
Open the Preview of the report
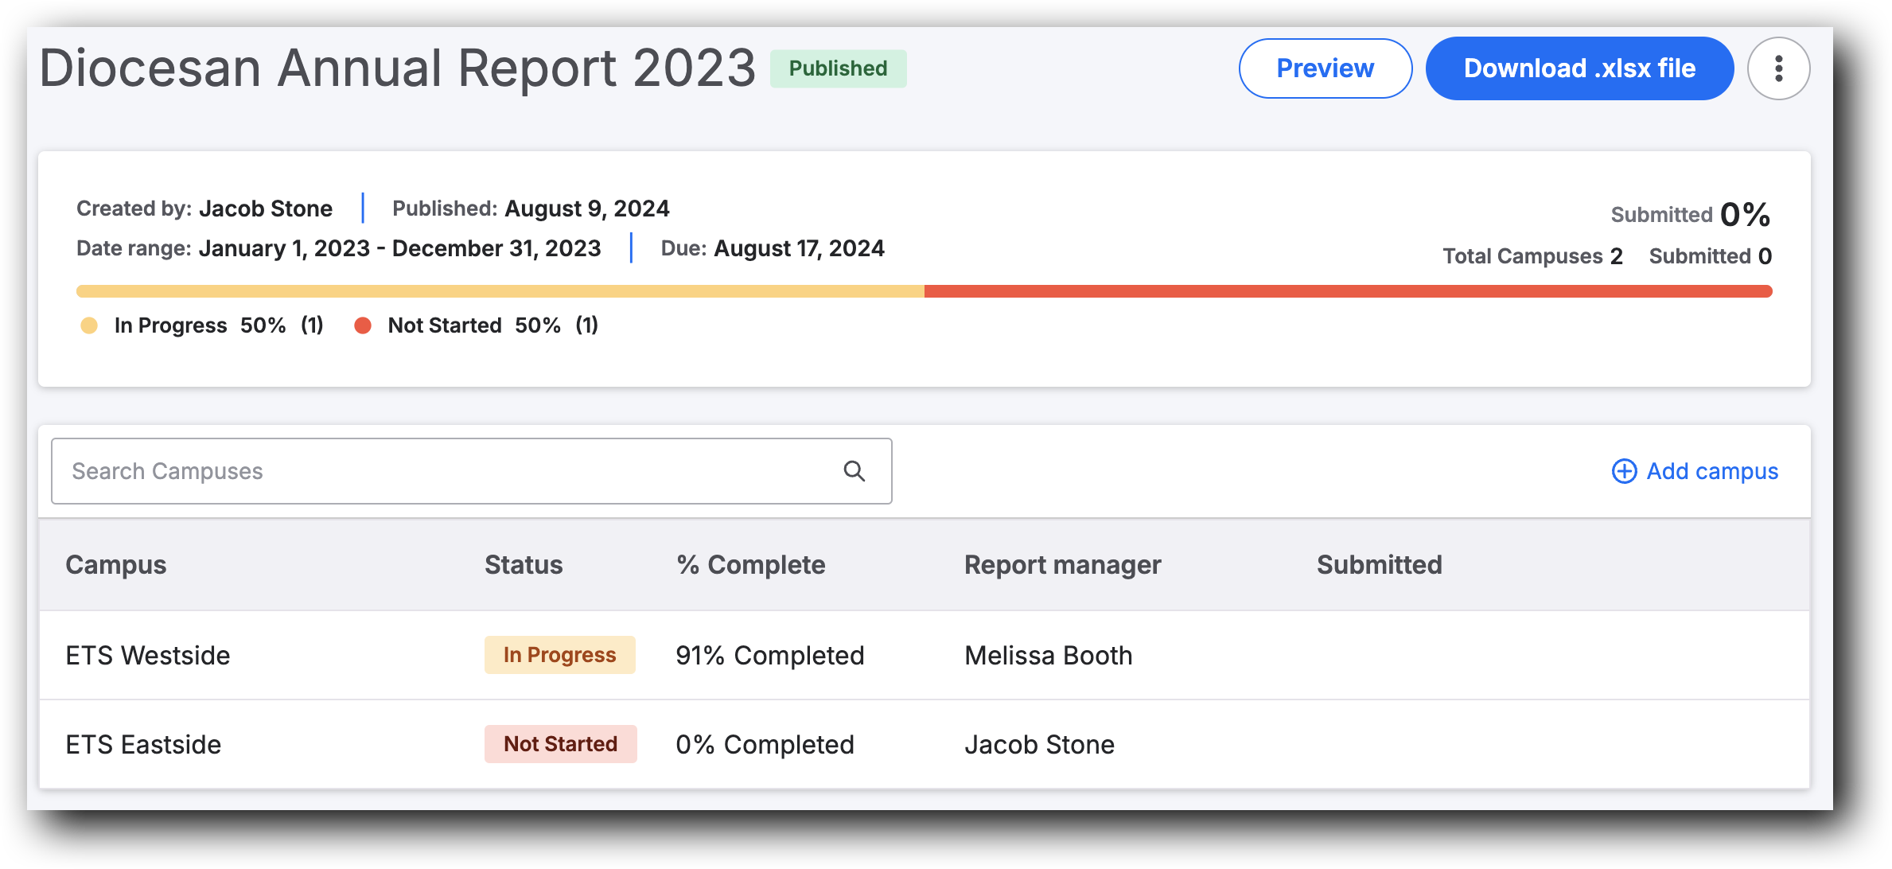click(1324, 68)
